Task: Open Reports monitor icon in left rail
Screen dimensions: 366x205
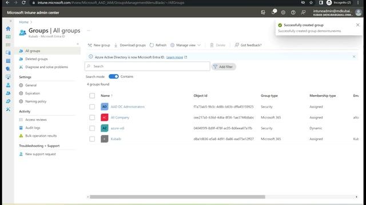Action: click(x=8, y=77)
